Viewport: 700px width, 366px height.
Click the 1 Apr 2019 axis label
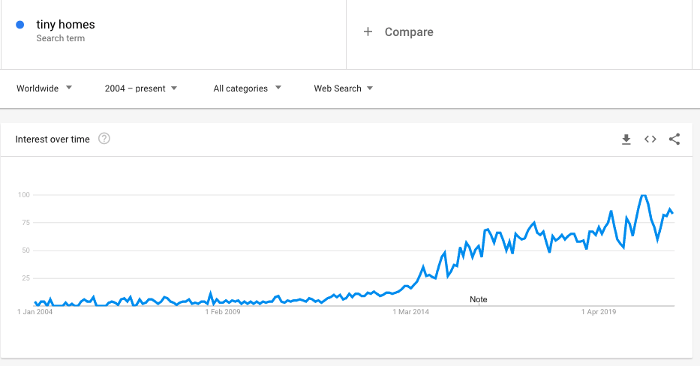tap(599, 312)
